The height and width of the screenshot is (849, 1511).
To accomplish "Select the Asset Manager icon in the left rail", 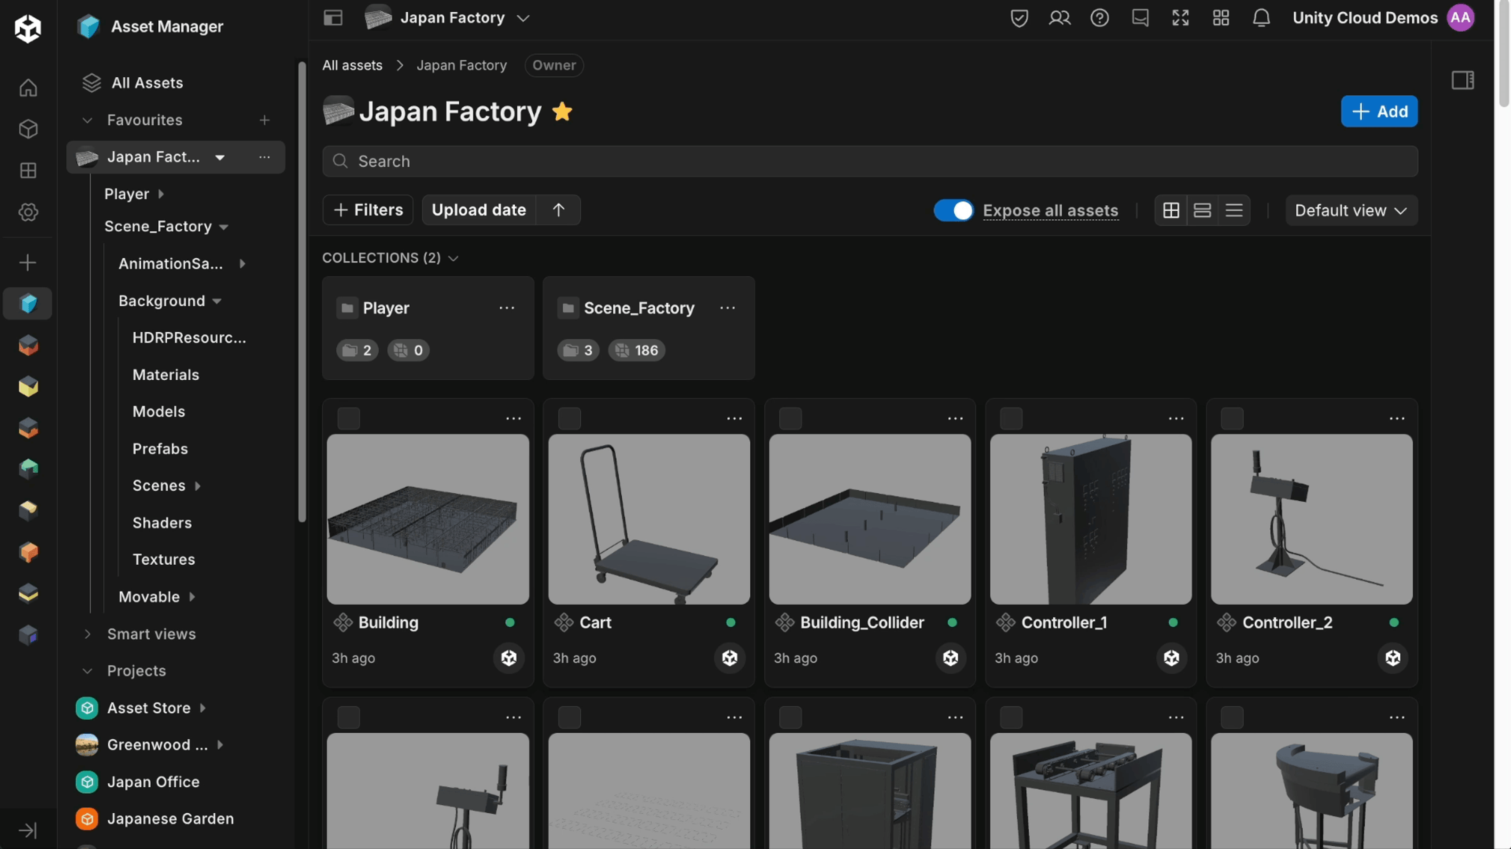I will pos(28,304).
